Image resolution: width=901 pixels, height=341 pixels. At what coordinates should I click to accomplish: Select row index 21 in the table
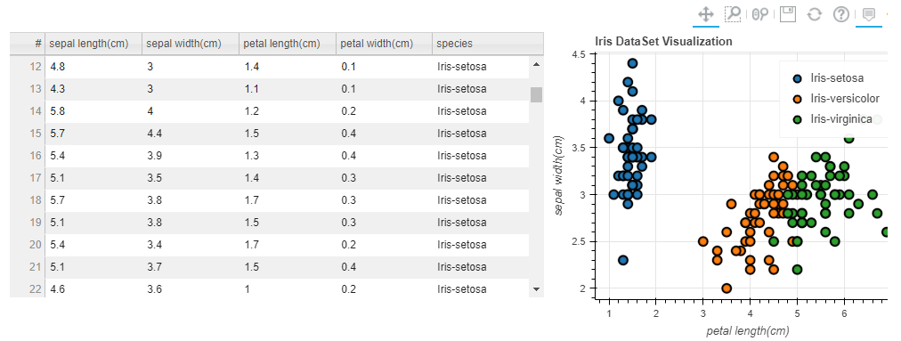28,267
